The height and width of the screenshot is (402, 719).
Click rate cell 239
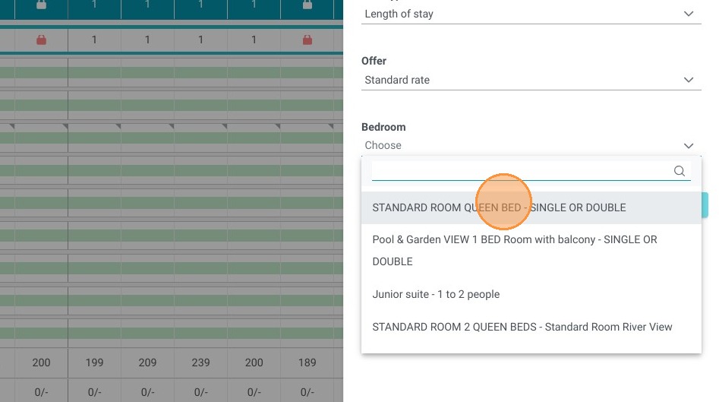click(x=201, y=362)
